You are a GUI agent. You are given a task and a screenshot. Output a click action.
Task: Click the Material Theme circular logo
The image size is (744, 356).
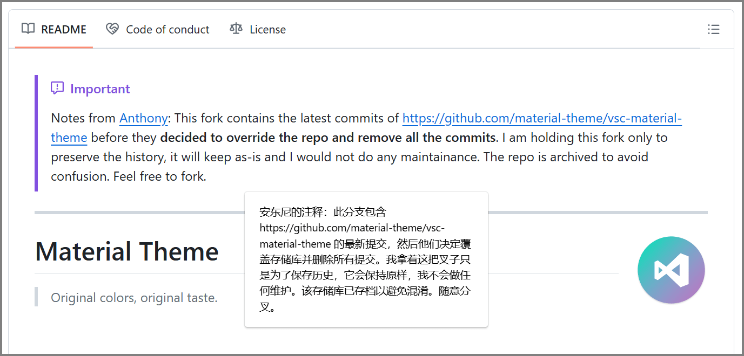(671, 270)
